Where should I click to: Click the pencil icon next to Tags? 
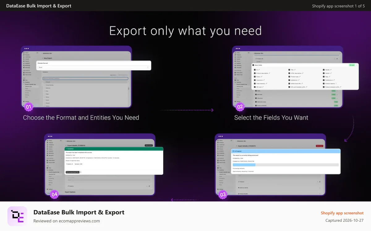point(330,77)
